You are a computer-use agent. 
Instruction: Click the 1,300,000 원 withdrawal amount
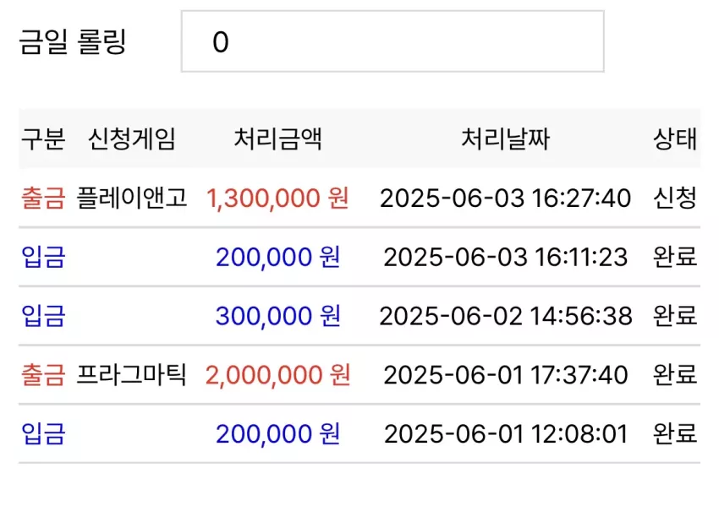point(278,199)
